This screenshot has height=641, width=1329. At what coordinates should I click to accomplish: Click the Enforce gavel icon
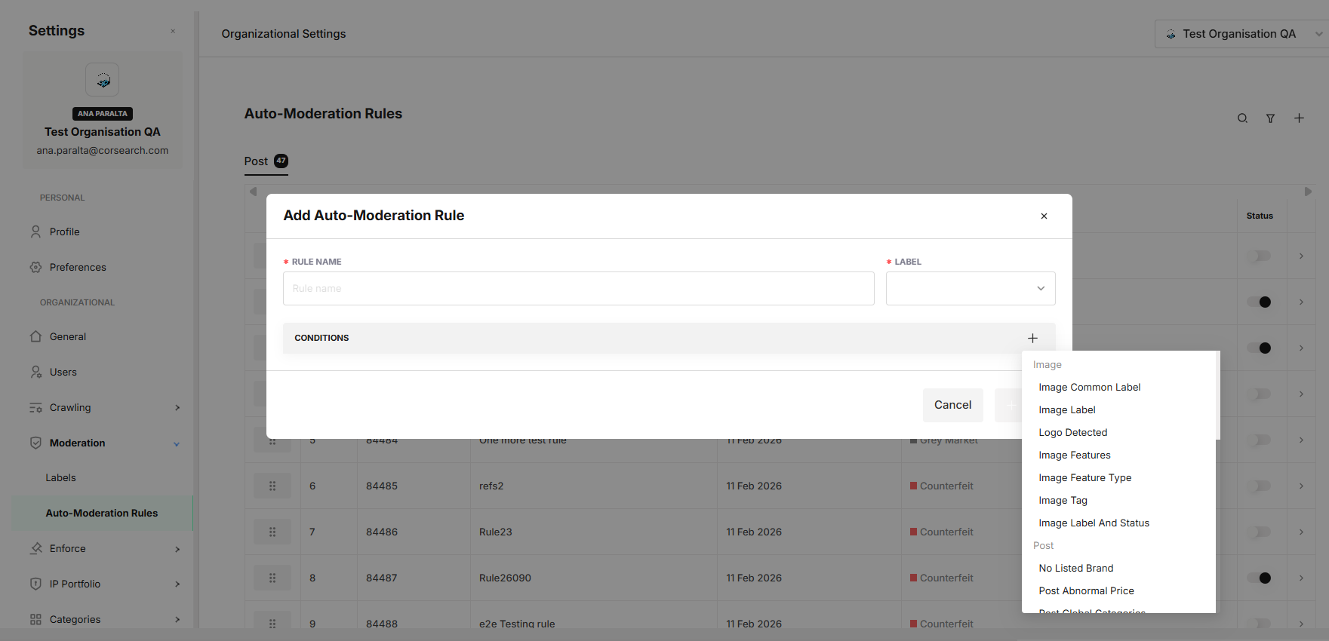tap(35, 548)
